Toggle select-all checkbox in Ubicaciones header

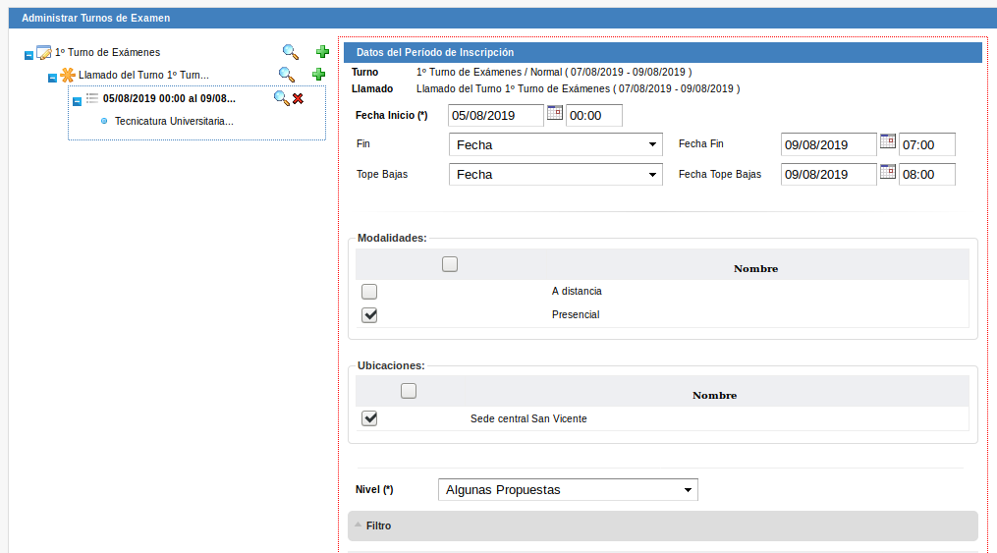coord(409,391)
